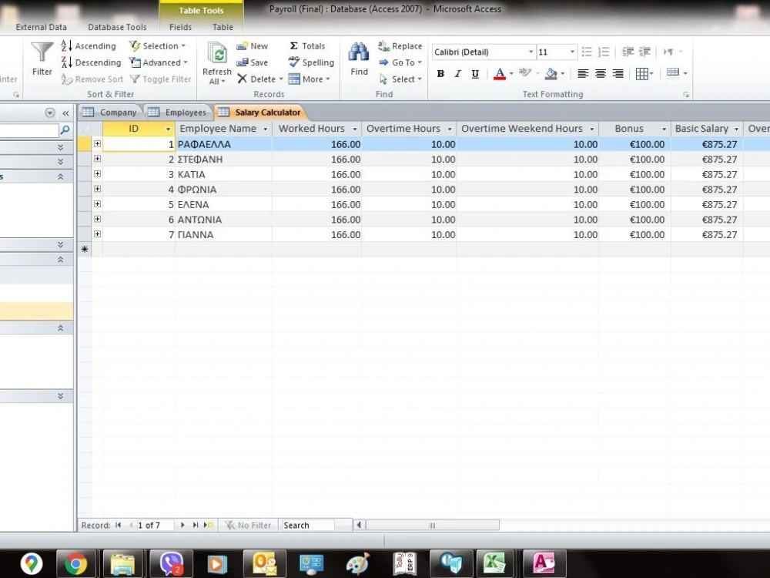Image resolution: width=770 pixels, height=578 pixels.
Task: Click the record Search box
Action: click(x=308, y=525)
